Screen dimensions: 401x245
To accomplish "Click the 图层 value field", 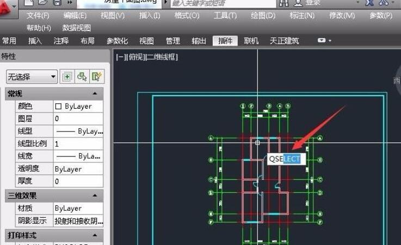I will pos(78,118).
